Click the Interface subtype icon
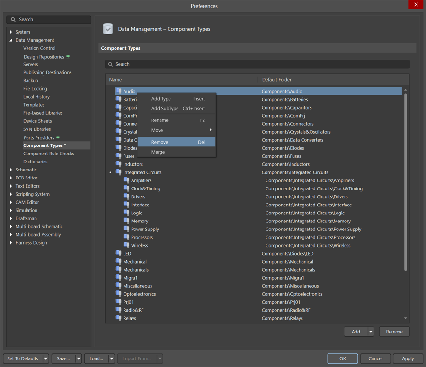Image resolution: width=426 pixels, height=367 pixels. point(126,205)
